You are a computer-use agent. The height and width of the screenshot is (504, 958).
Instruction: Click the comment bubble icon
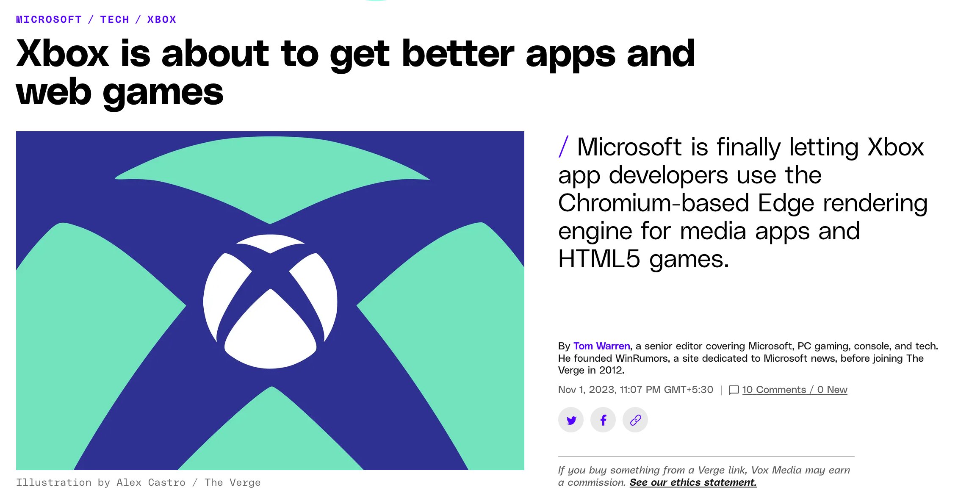[x=734, y=390]
